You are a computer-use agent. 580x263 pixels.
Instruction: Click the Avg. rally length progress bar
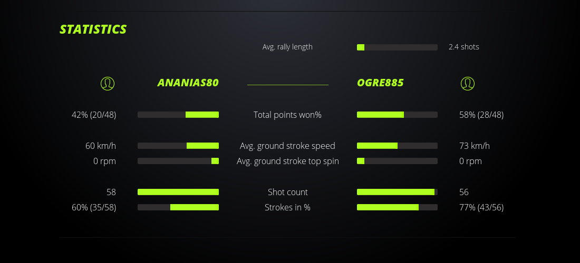397,47
